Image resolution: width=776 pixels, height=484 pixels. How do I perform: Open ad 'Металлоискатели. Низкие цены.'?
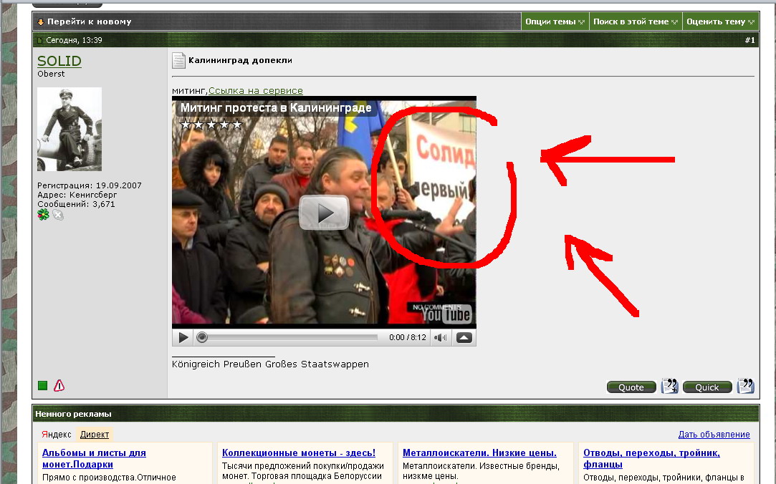point(479,452)
